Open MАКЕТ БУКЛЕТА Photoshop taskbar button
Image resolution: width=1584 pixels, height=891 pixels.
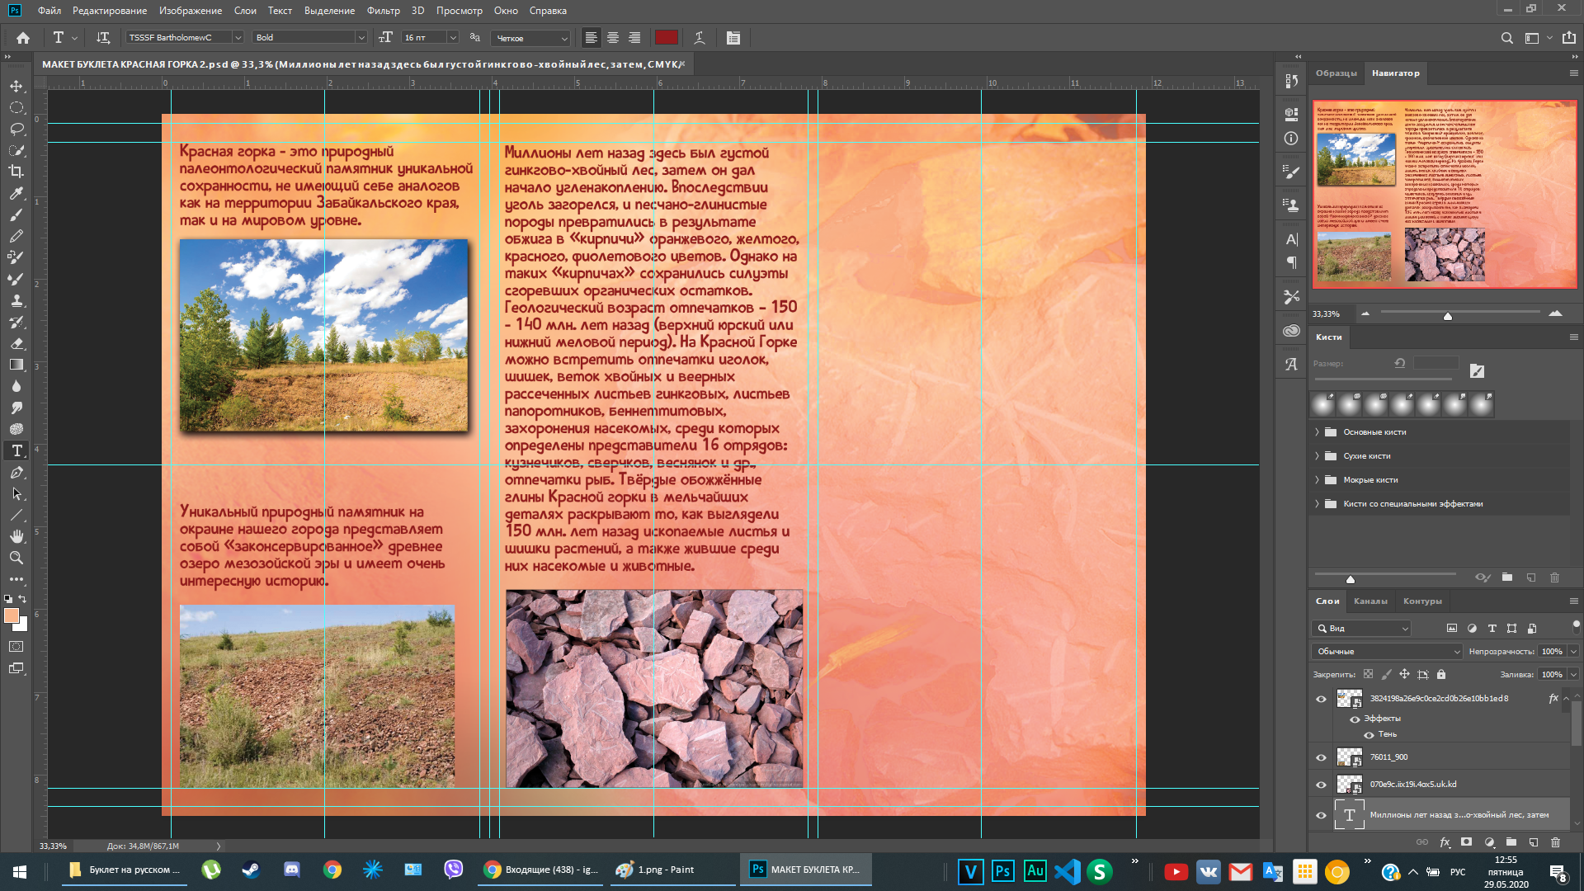[x=805, y=870]
